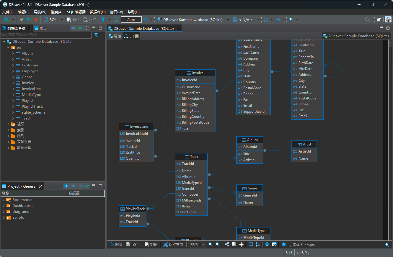Screen dimensions: 393x257
Task: Toggle link with editor arrows in navigator
Action: point(80,28)
